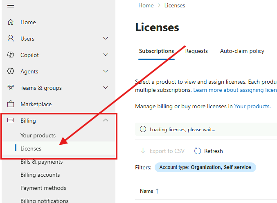The width and height of the screenshot is (277, 203).
Task: Expand the Agents menu chevron
Action: [106, 71]
